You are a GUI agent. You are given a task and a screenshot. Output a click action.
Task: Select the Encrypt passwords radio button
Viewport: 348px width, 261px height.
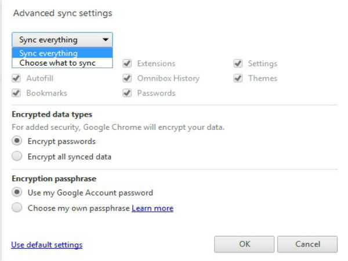pos(17,141)
